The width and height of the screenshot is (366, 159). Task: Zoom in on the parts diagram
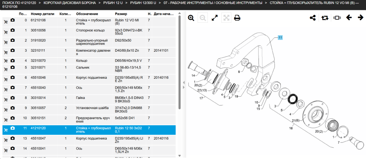pyautogui.click(x=191, y=18)
